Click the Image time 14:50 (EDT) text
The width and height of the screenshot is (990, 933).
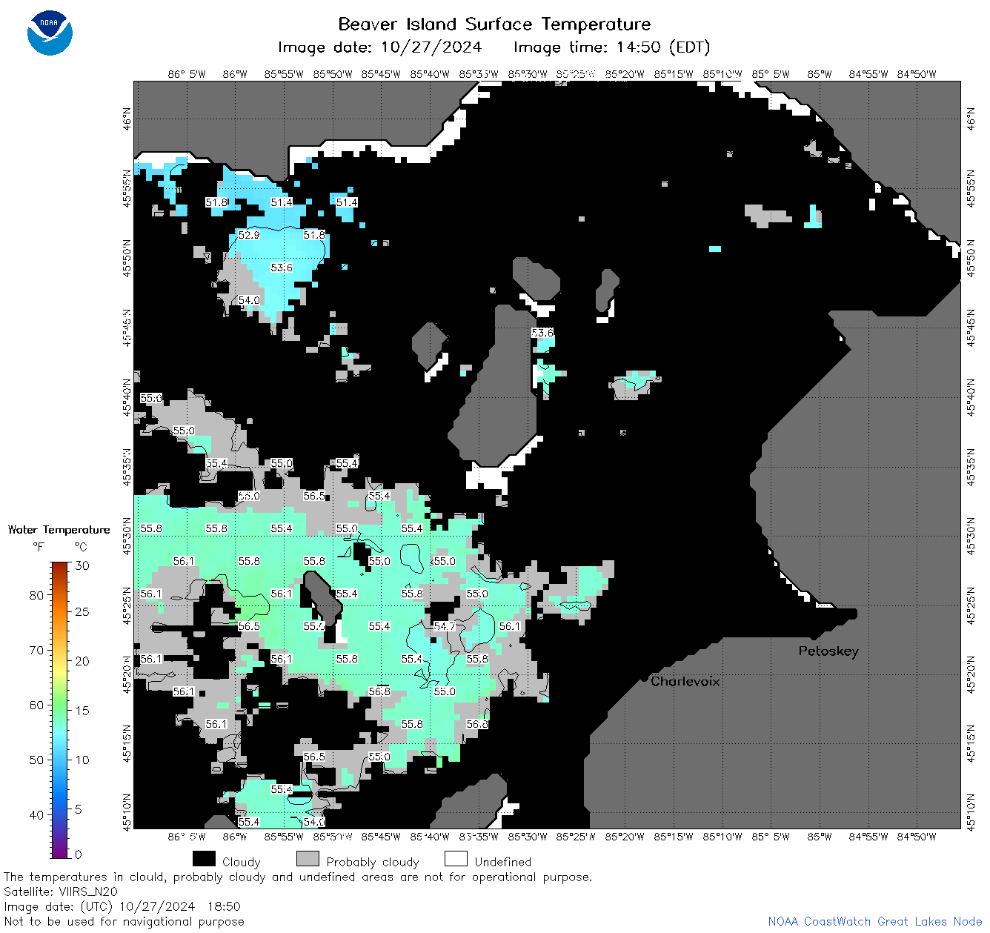tap(611, 47)
